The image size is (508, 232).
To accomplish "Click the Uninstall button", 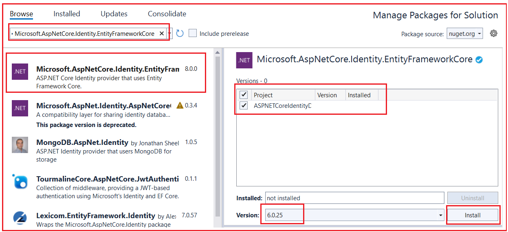I will click(x=473, y=198).
